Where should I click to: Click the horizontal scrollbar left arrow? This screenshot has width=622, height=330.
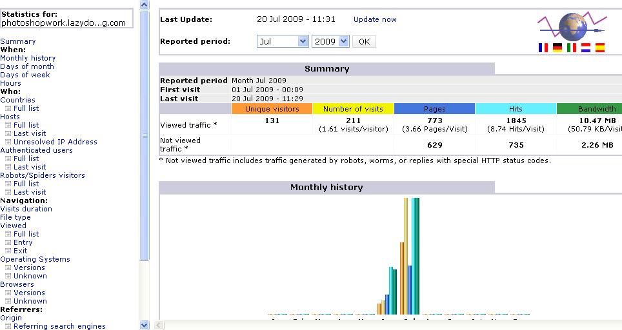click(x=159, y=325)
